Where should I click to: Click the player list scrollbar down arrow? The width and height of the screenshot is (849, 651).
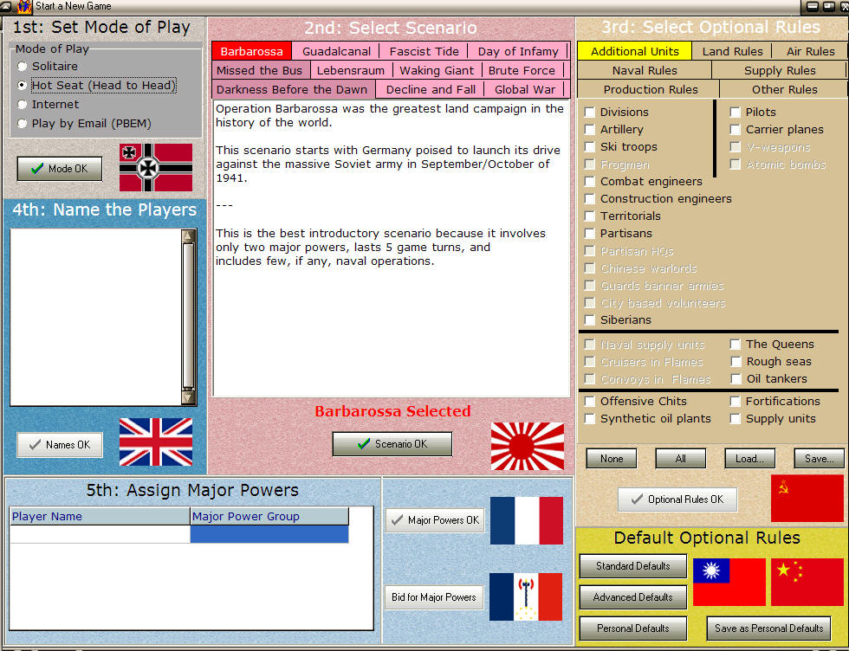[189, 397]
